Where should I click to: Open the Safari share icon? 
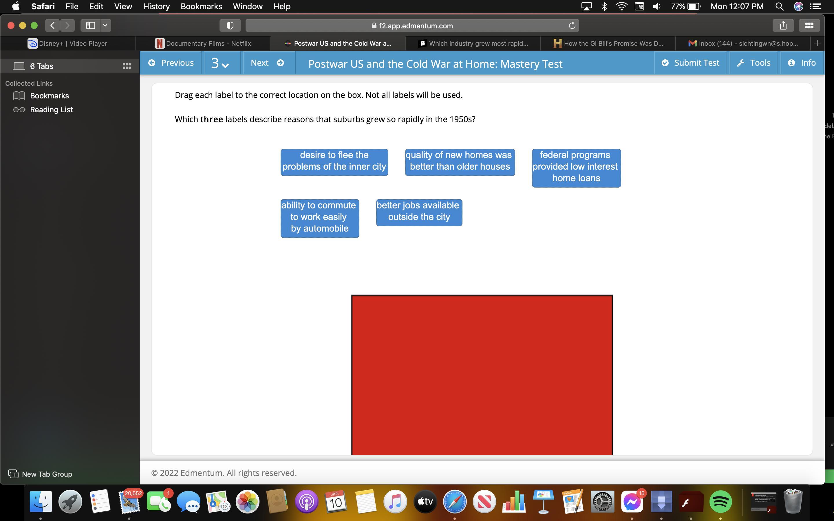coord(783,25)
